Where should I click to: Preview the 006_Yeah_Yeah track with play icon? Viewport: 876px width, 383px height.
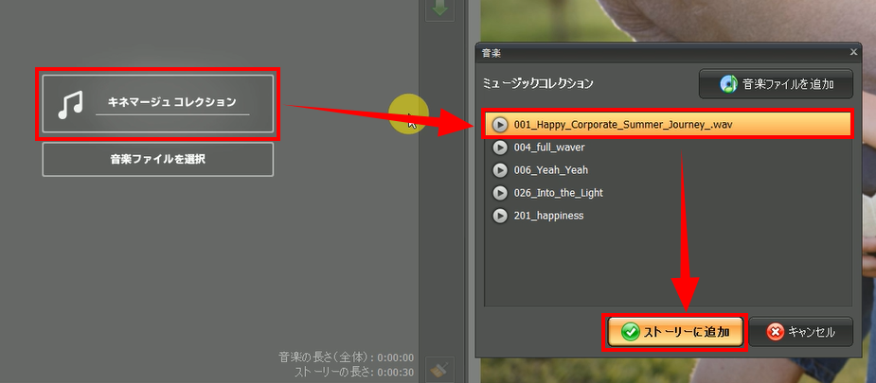pos(500,170)
